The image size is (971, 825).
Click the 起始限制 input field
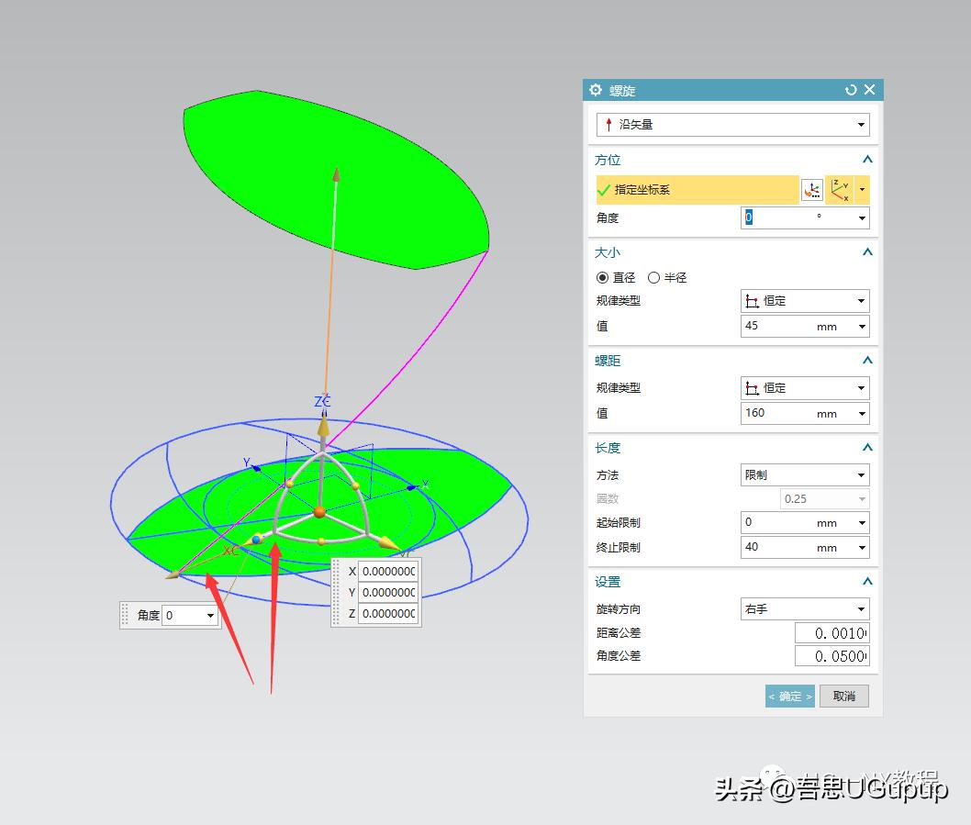796,523
